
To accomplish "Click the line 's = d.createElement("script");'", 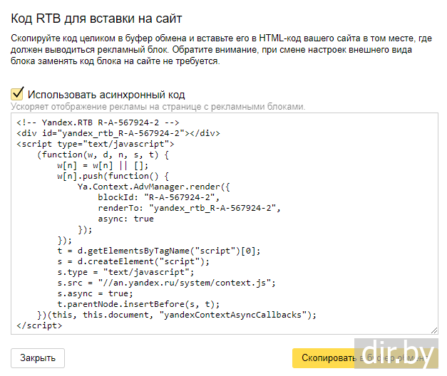I will pos(133,261).
